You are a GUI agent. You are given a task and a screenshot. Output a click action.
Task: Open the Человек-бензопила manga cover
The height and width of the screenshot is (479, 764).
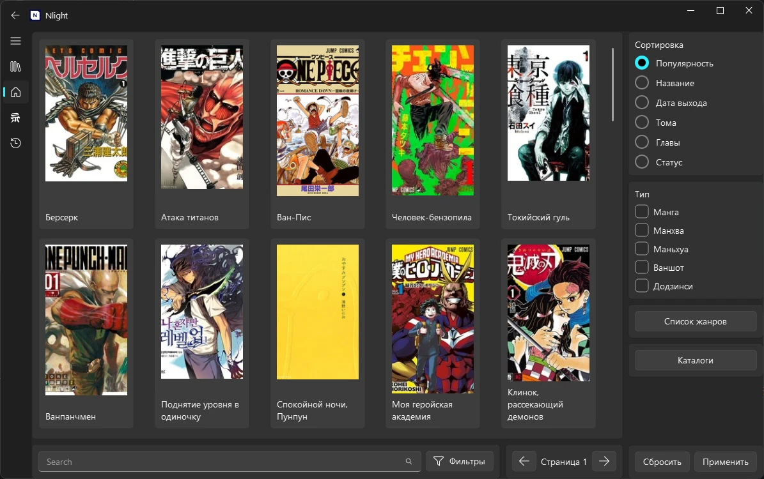(x=433, y=121)
